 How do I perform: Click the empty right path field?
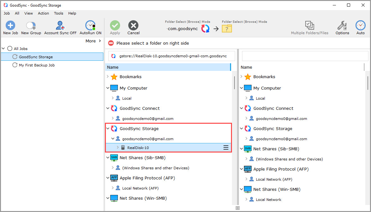coord(305,56)
